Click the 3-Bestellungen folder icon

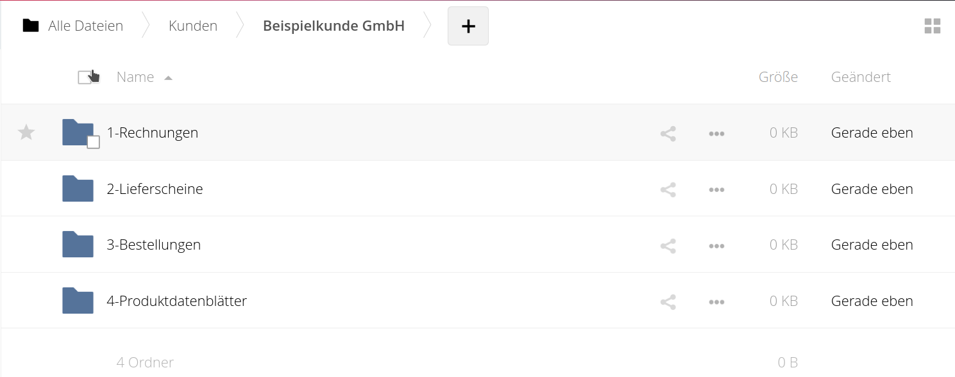click(78, 245)
